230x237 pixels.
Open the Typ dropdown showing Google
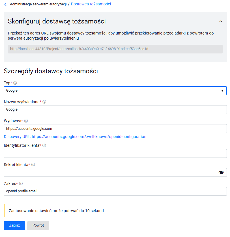pyautogui.click(x=115, y=91)
